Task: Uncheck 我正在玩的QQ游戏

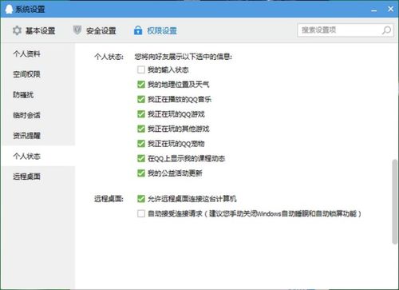Action: 141,114
